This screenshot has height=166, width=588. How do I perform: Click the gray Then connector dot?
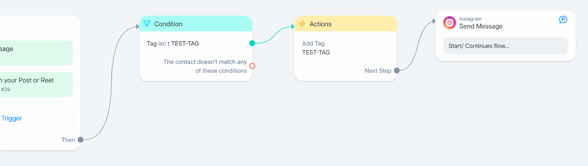click(81, 140)
